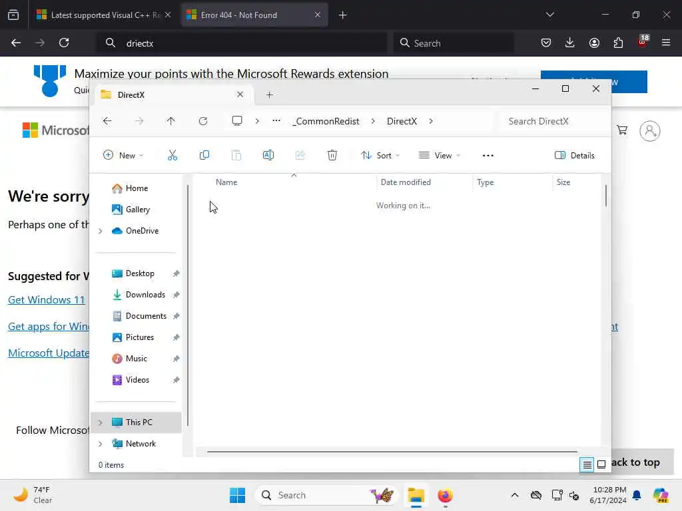Click File Explorer icon in taskbar
Screen dimensions: 682x511
pos(416,495)
